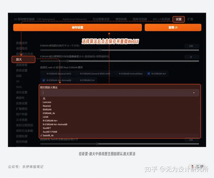This screenshot has width=214, height=178.
Task: Click the 保存设置 button
Action: [x=77, y=27]
